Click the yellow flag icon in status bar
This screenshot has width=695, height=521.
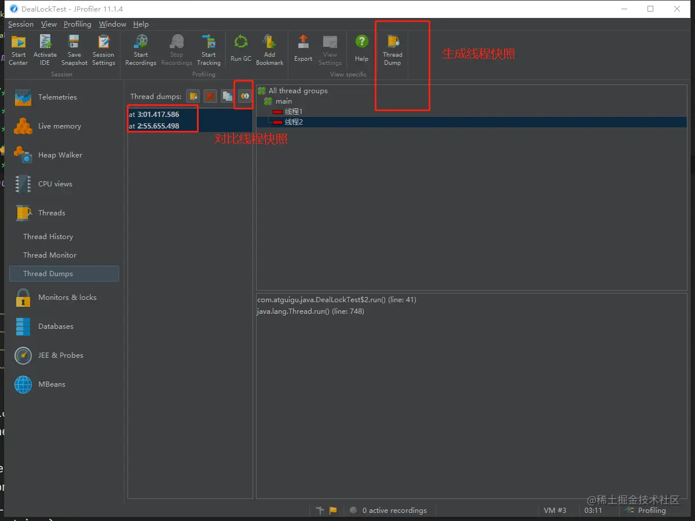pos(333,511)
